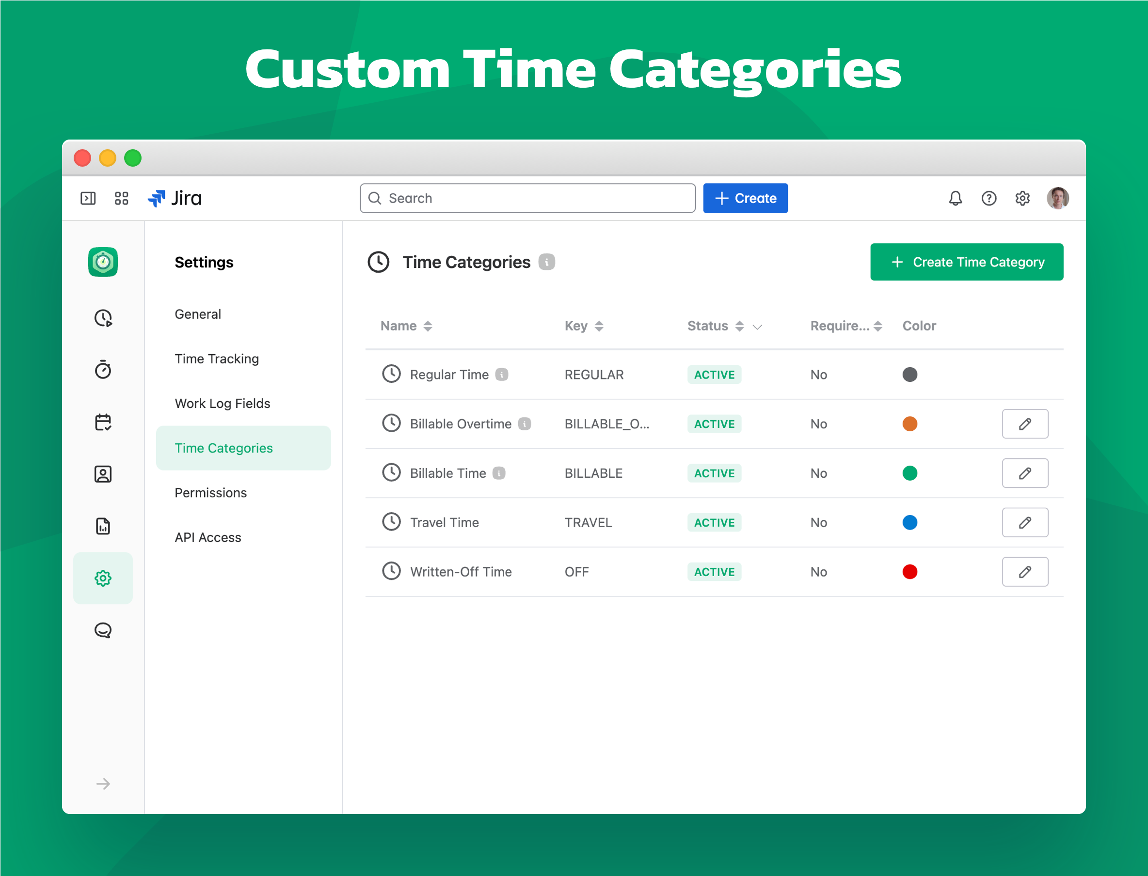Click the gray color dot of Regular Time
The height and width of the screenshot is (876, 1148).
point(909,375)
